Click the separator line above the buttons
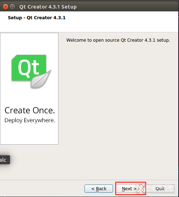Screen dimensions: 179x197 coord(89,180)
